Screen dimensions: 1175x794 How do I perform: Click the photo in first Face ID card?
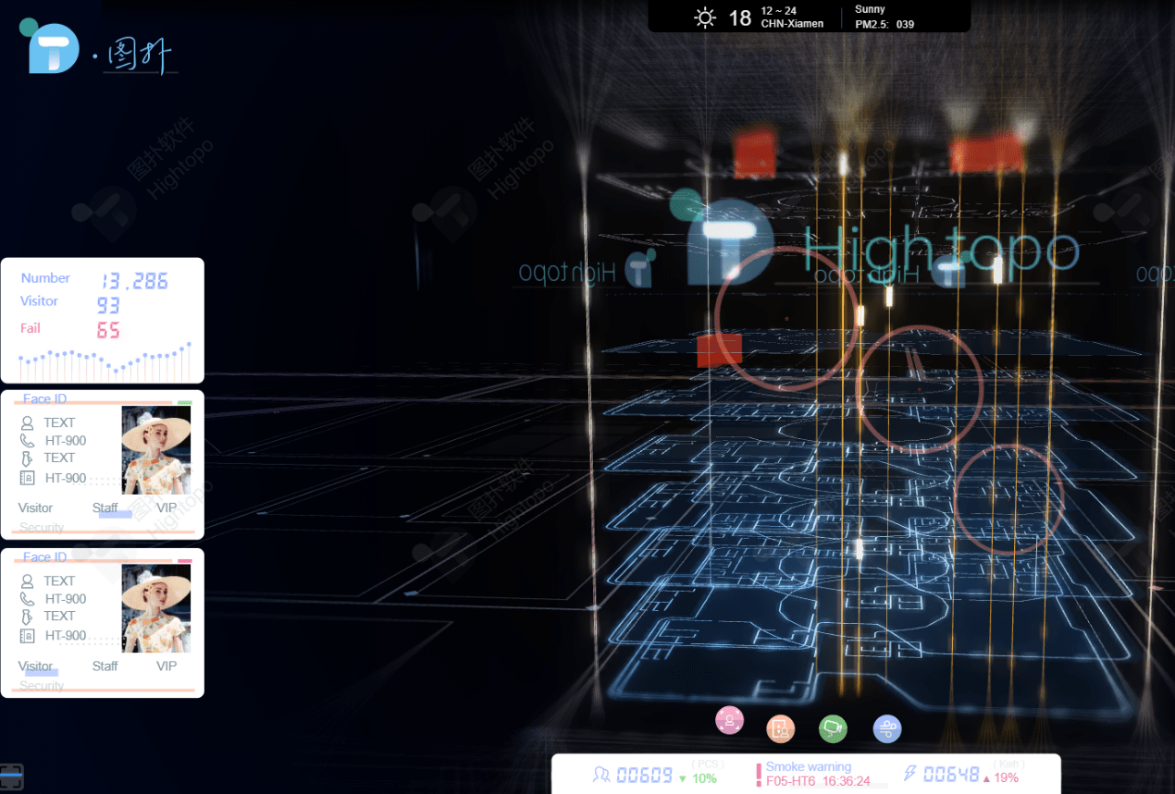click(x=156, y=449)
